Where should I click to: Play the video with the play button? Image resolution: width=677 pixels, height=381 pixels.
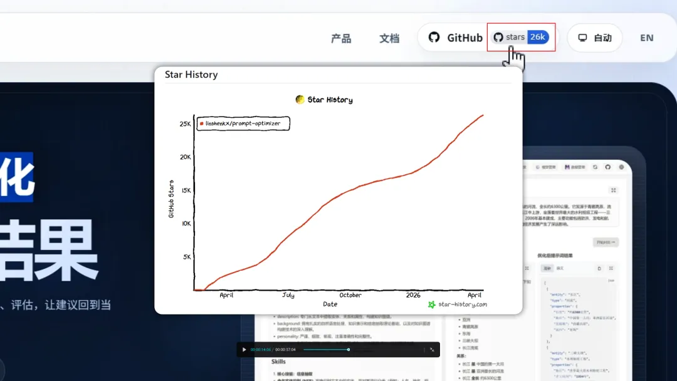(x=244, y=350)
